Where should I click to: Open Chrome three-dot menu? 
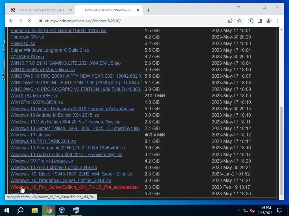(x=278, y=21)
